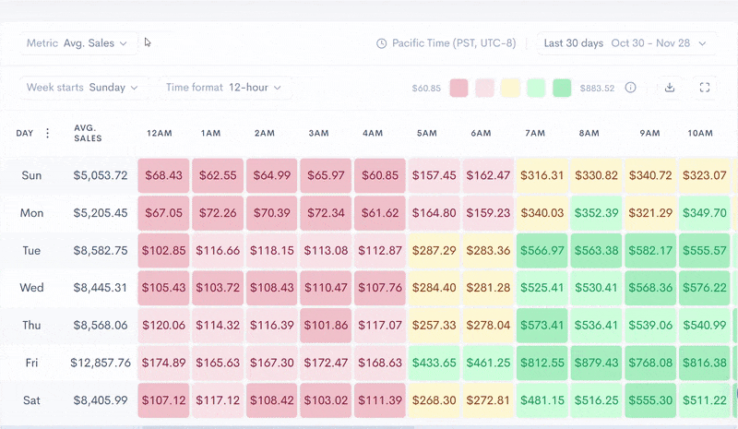Open the Metric Avg. Sales dropdown

coord(79,43)
